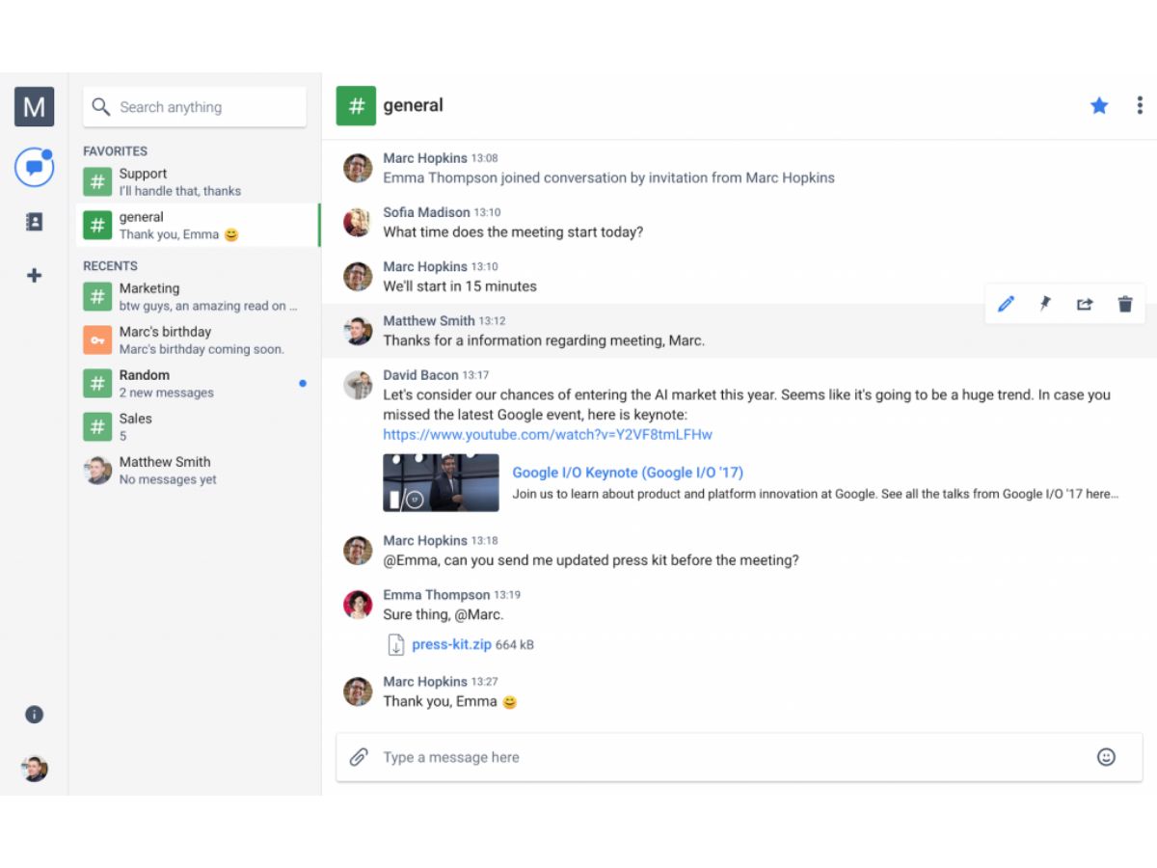The height and width of the screenshot is (868, 1157).
Task: Open the info icon in sidebar
Action: [34, 715]
